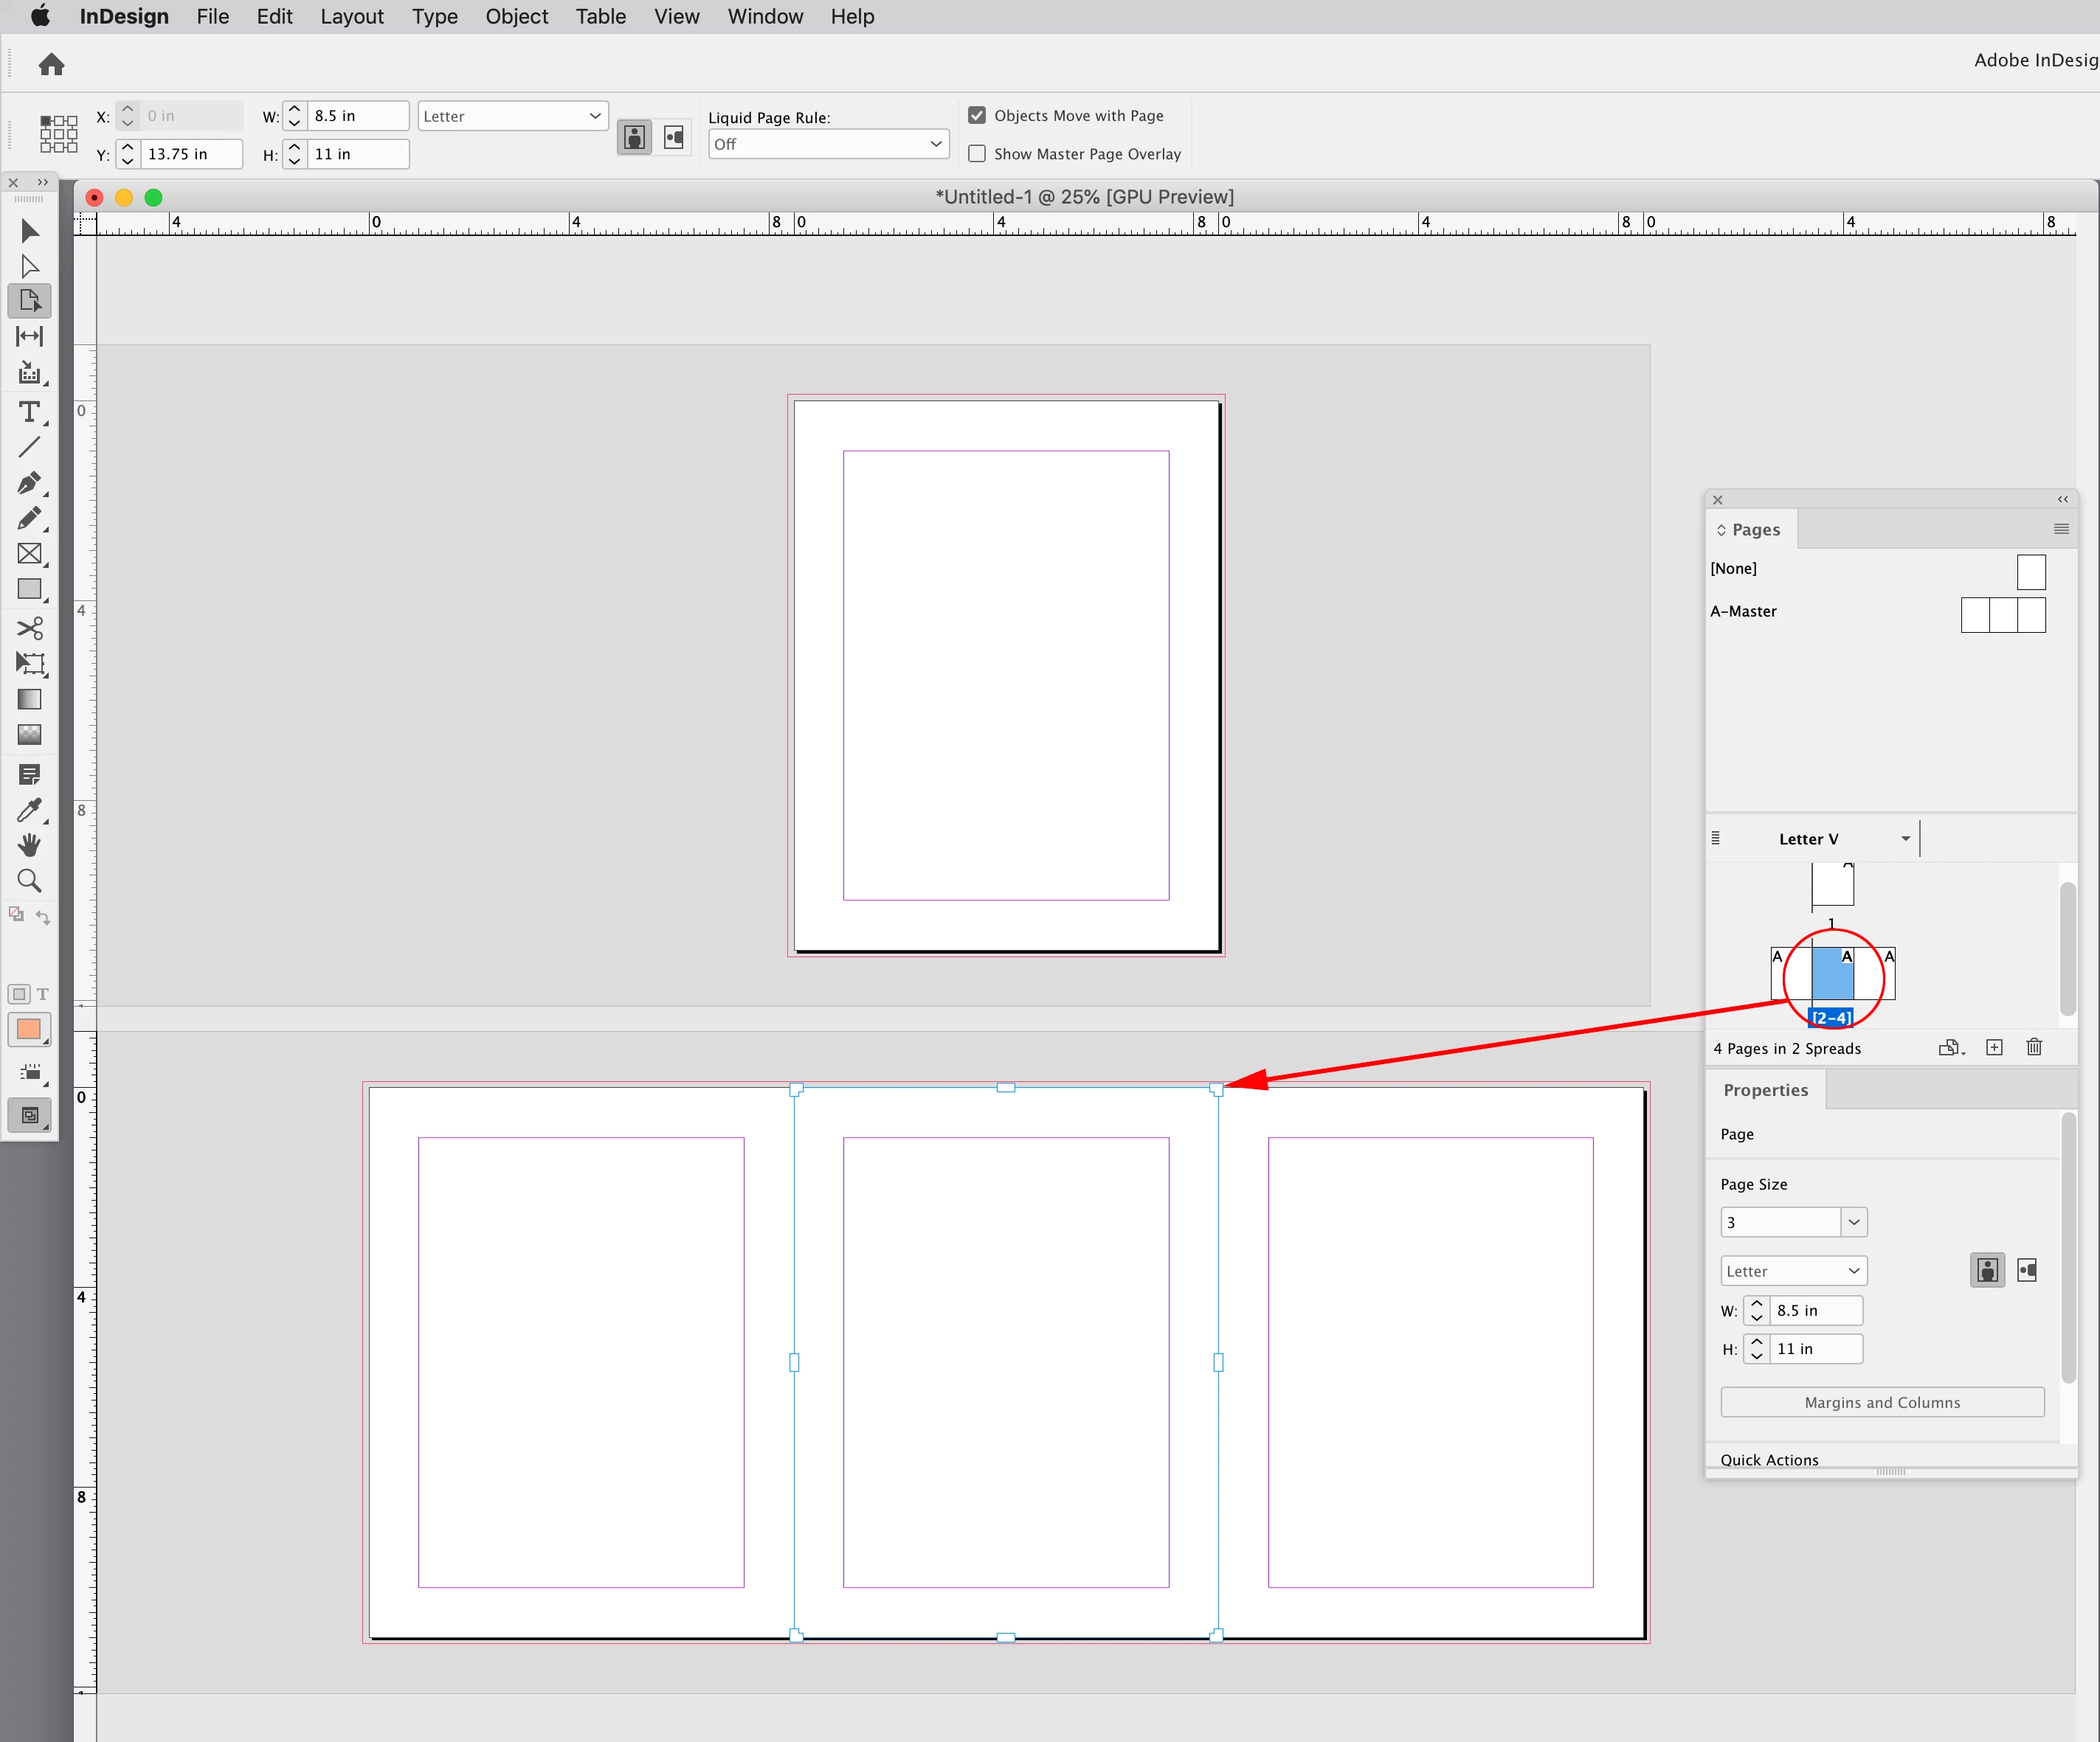This screenshot has width=2100, height=1742.
Task: Select the Type tool
Action: (x=29, y=412)
